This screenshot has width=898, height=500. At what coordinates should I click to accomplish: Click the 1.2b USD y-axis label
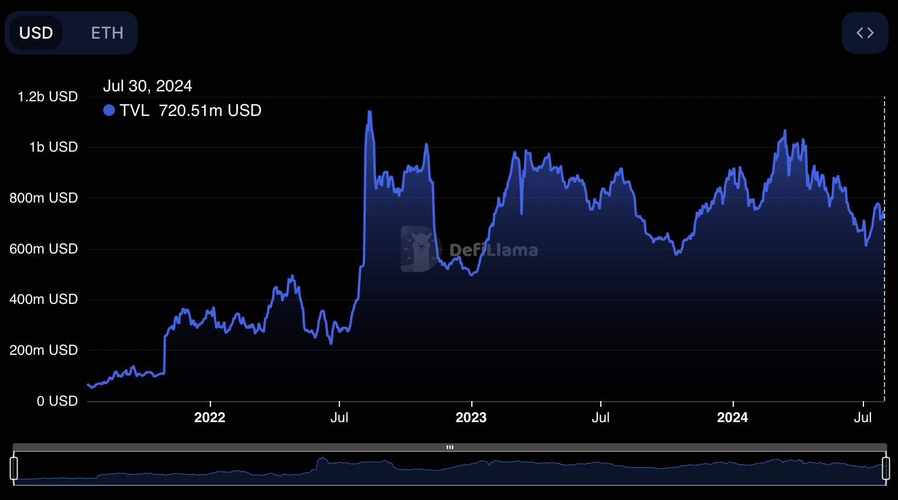(x=47, y=97)
